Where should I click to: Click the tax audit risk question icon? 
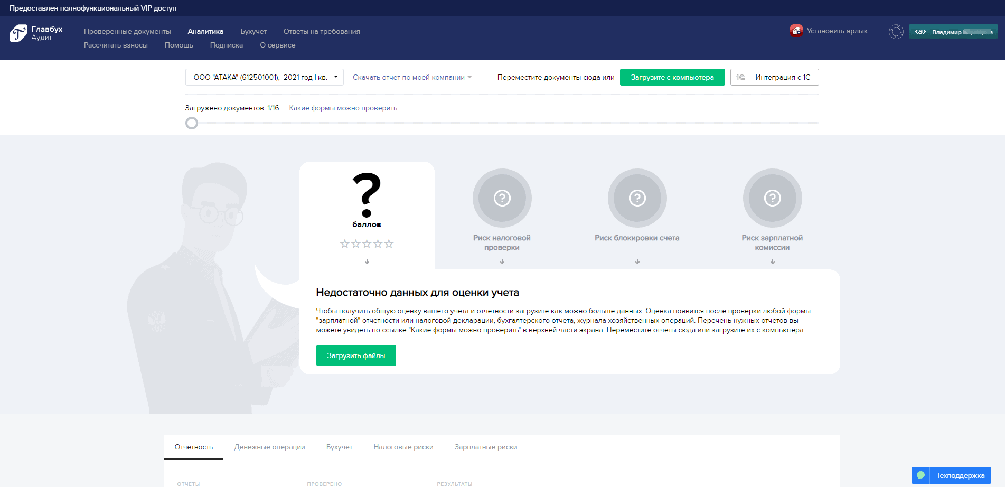click(x=502, y=198)
